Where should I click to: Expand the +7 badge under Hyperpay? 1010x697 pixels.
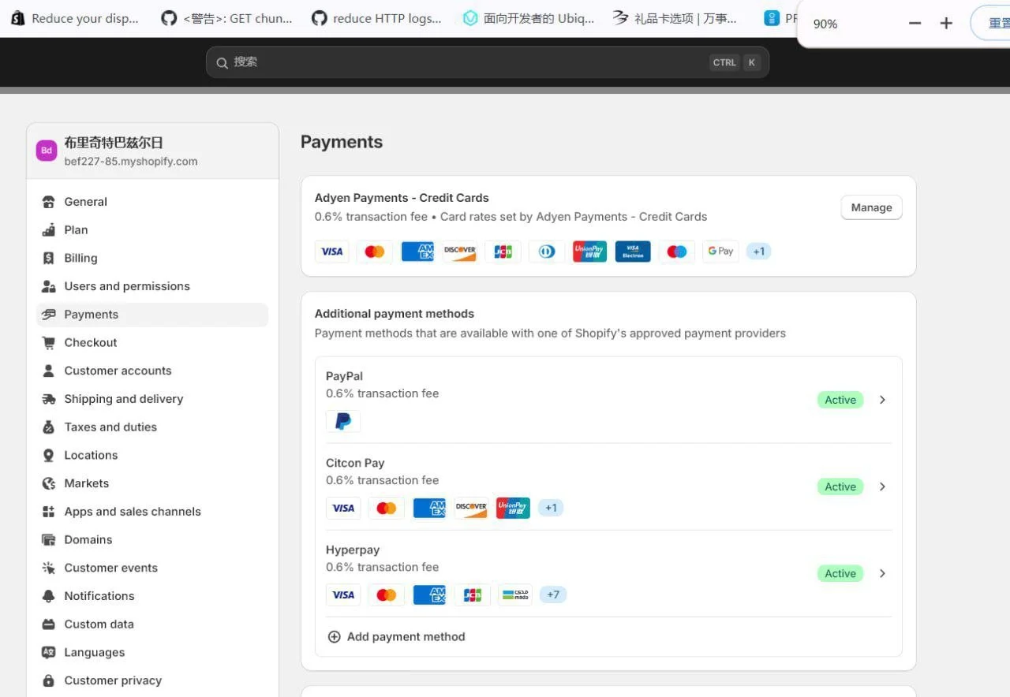553,594
